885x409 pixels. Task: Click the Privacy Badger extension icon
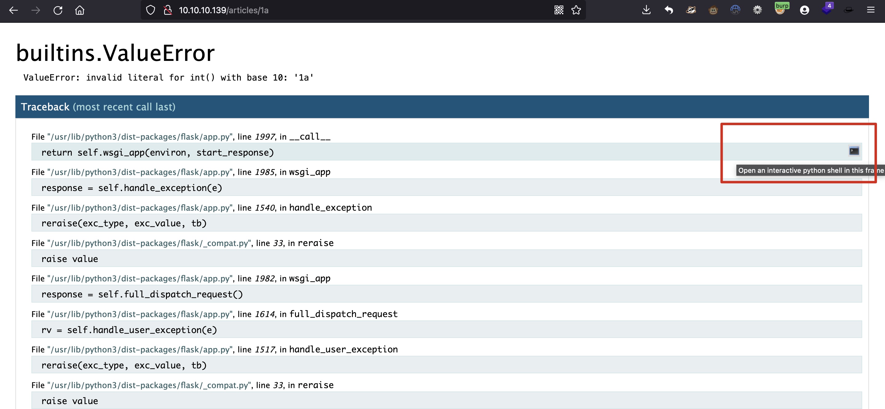(x=691, y=10)
